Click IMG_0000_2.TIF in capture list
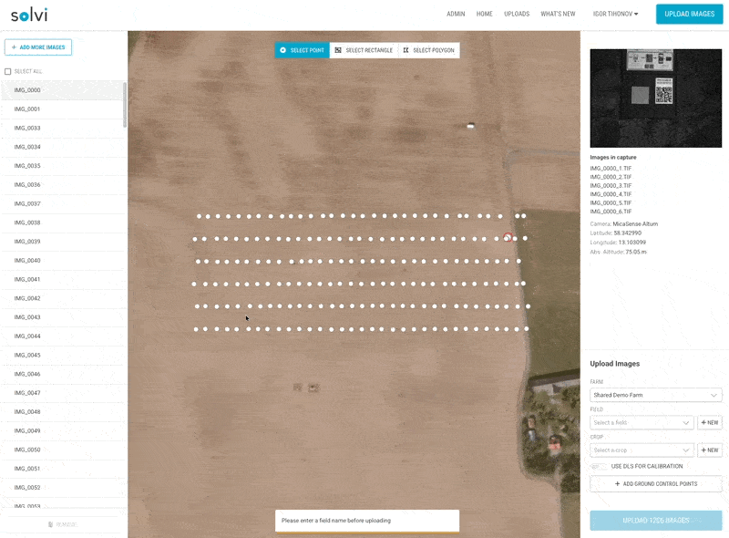The image size is (729, 538). click(x=611, y=177)
